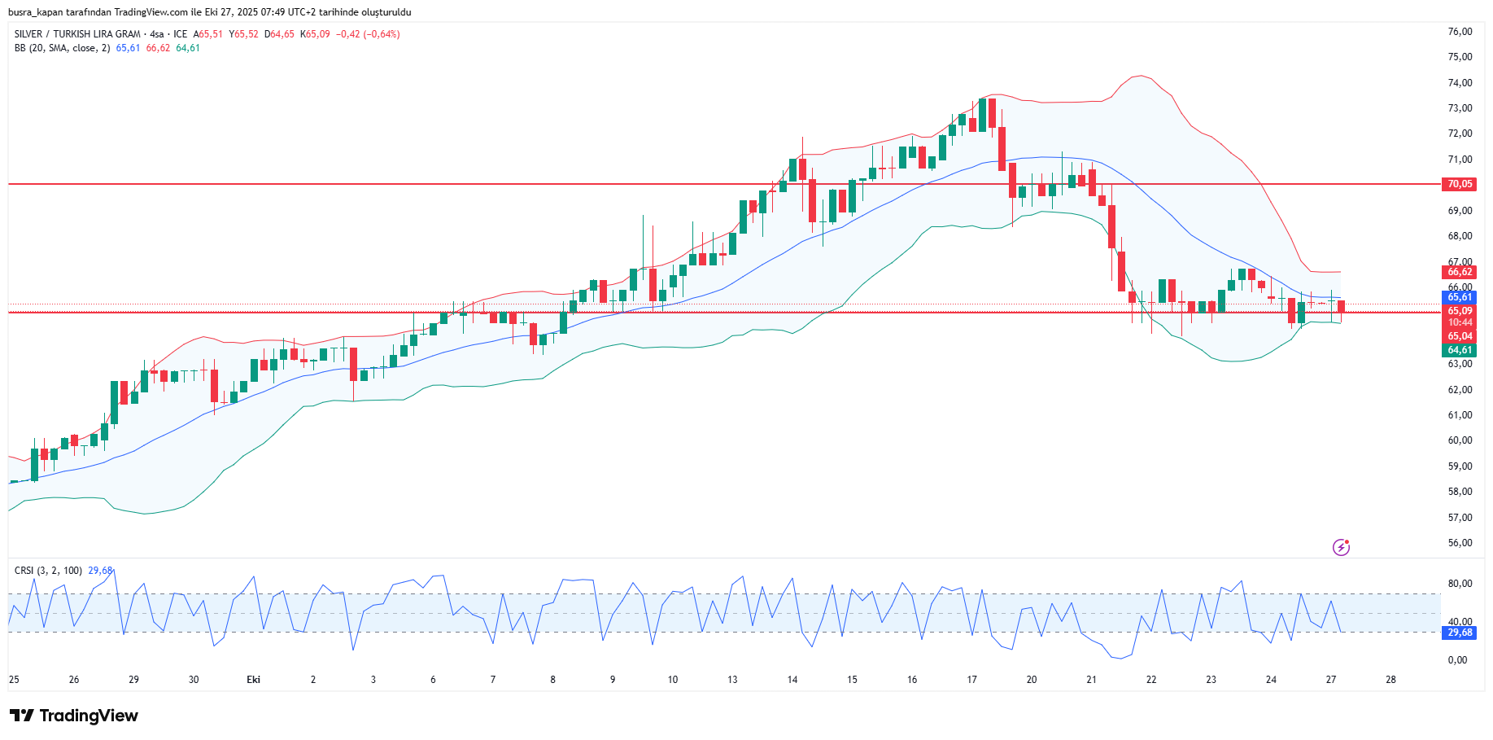Click the ICE exchange label

[180, 34]
